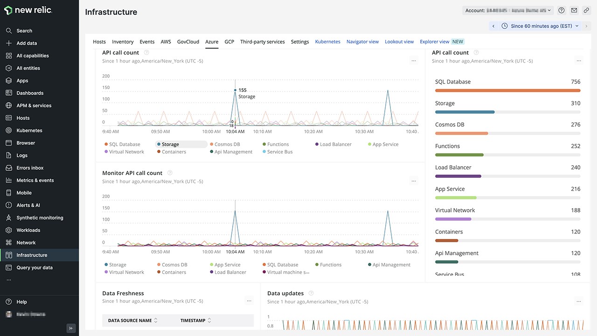Open Network in the sidebar

coord(26,243)
